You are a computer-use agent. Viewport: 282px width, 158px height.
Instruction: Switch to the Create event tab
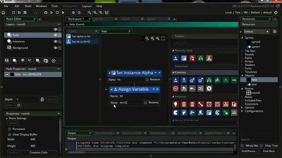pyautogui.click(x=72, y=31)
